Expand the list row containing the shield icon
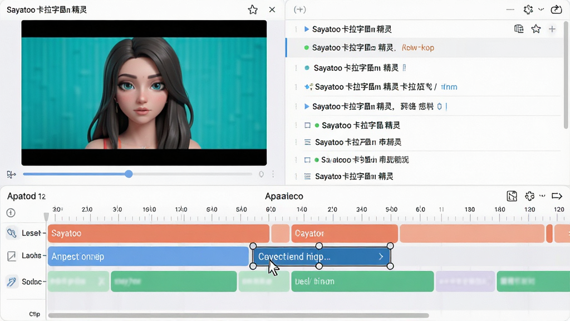Image resolution: width=570 pixels, height=321 pixels. [307, 106]
